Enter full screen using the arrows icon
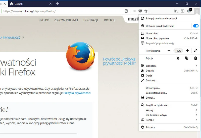 point(196,51)
